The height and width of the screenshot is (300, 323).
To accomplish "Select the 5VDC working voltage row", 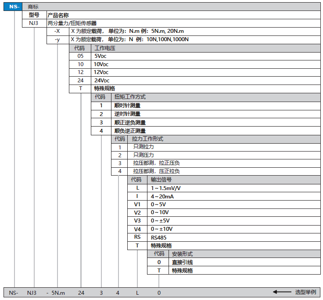I will pyautogui.click(x=101, y=56).
